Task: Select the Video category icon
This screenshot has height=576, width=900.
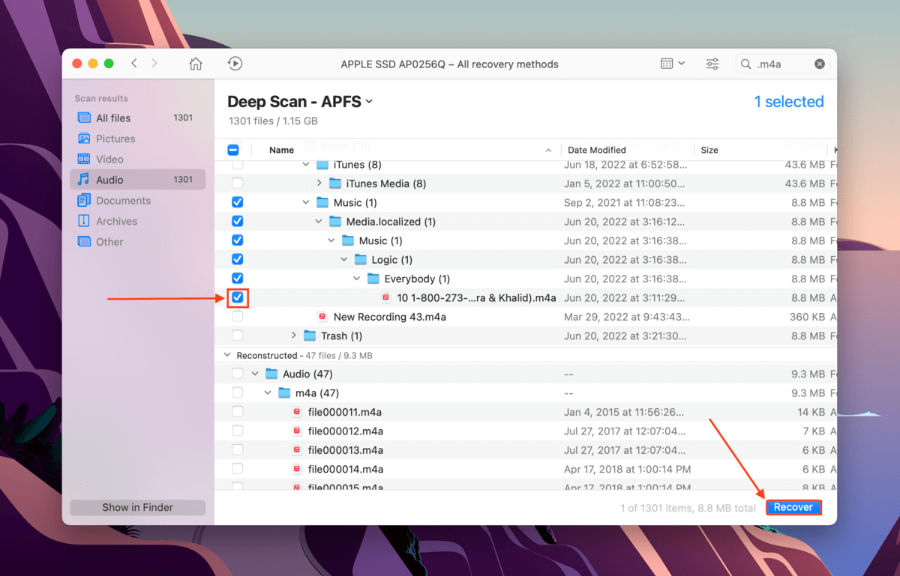Action: tap(84, 160)
